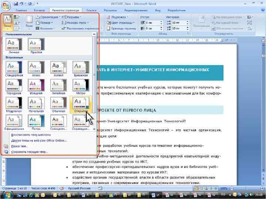Open Размер page size dropdown
Screen dimensions: 266x199
(x=45, y=23)
